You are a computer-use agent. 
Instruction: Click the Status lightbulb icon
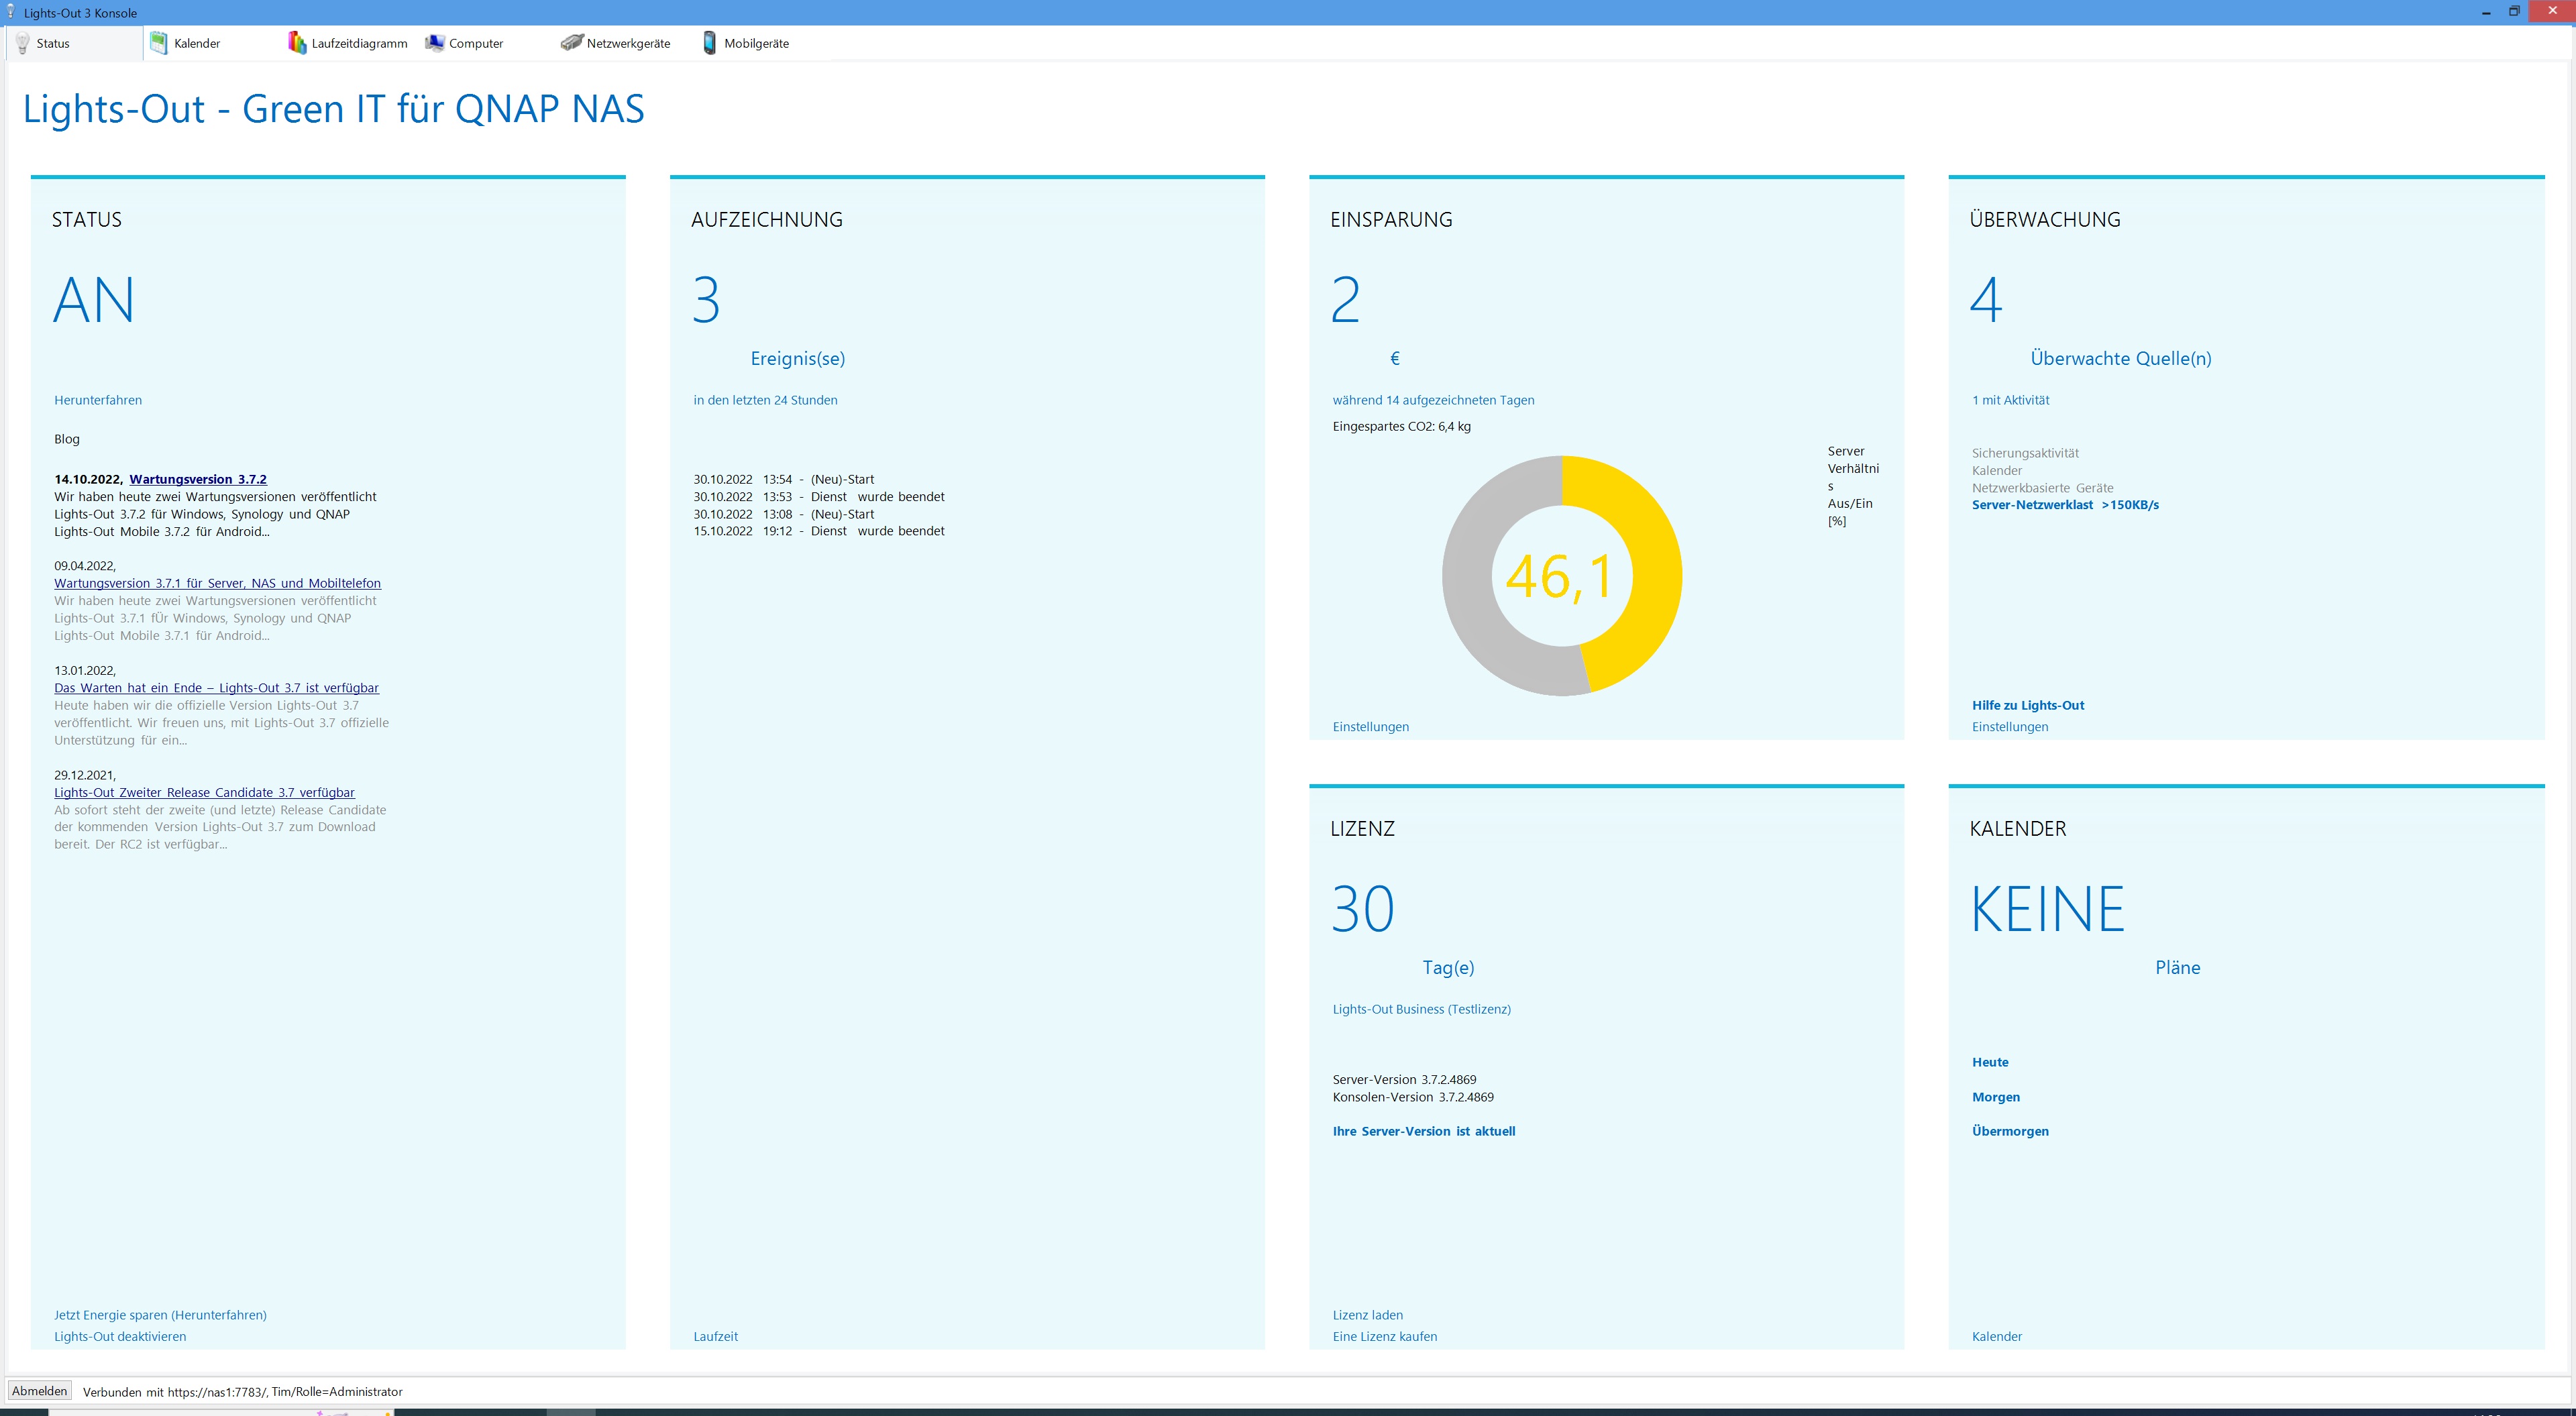[23, 43]
